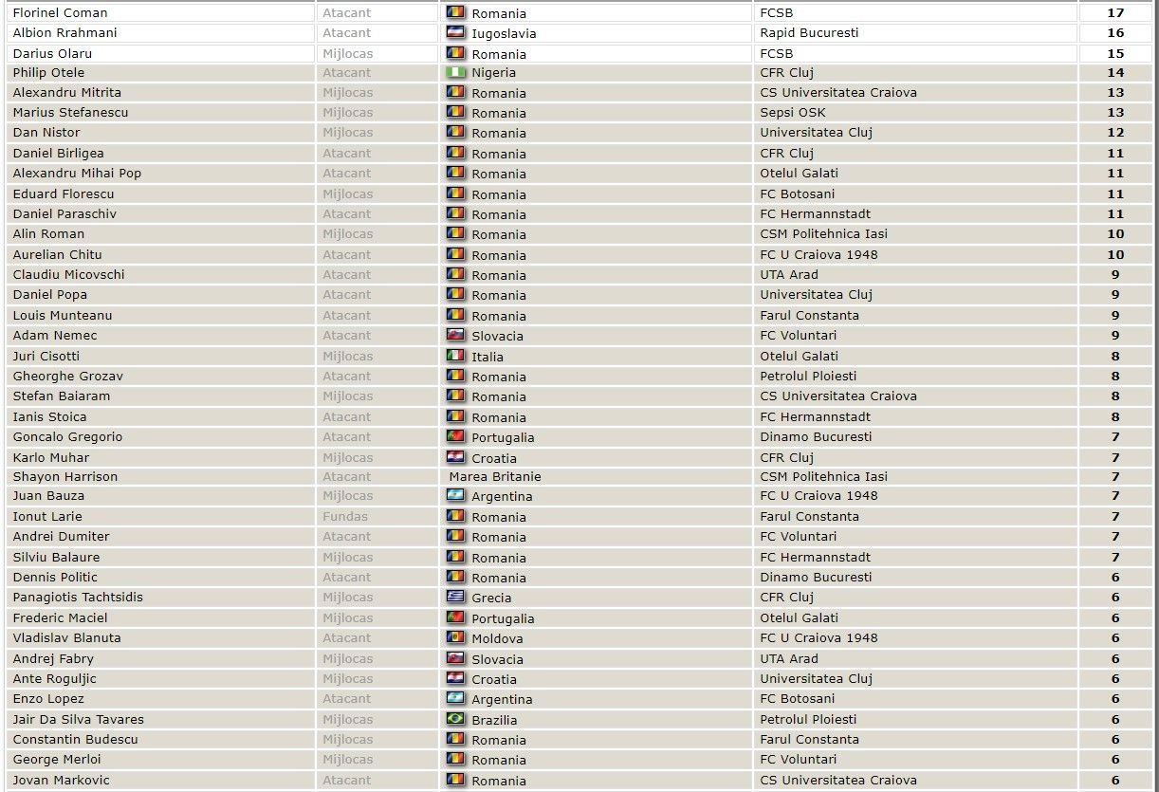This screenshot has width=1159, height=792.
Task: Click the Iugoslavia flag beside Albion Rrahmani
Action: coord(456,33)
